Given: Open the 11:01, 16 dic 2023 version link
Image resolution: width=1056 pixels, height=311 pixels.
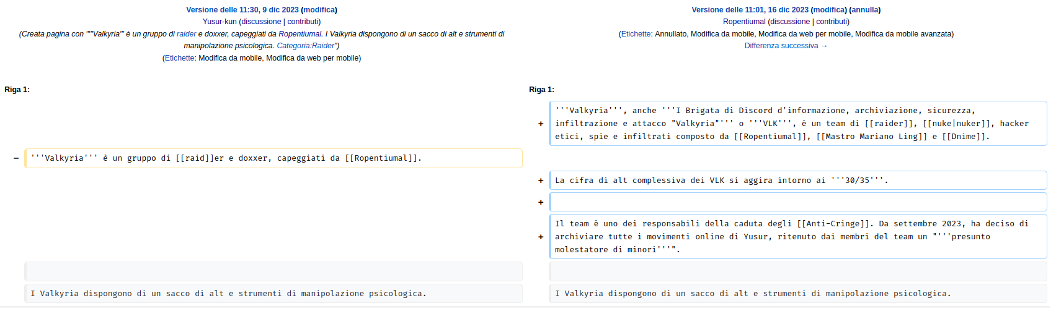Looking at the screenshot, I should pyautogui.click(x=750, y=10).
